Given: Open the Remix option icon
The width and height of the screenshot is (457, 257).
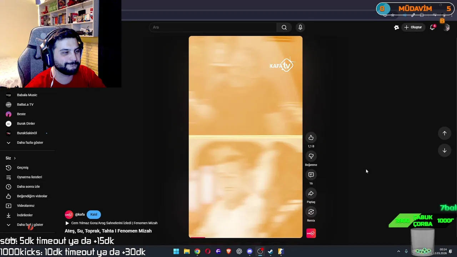Looking at the screenshot, I should pos(311,212).
